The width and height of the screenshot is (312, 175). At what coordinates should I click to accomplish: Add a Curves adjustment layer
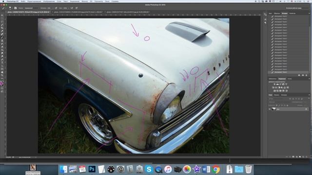click(x=280, y=84)
